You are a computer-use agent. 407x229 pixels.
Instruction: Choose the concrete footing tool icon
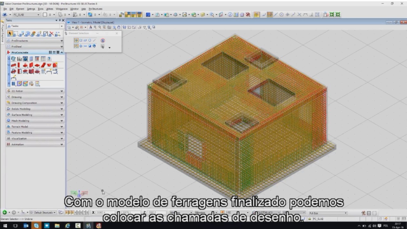click(x=25, y=65)
